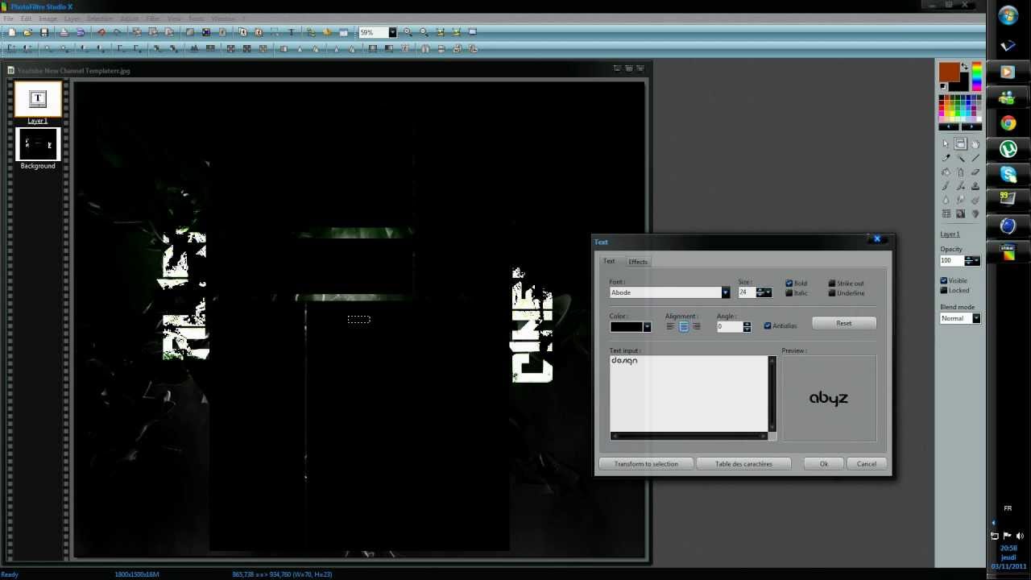Choose center text alignment icon
Image resolution: width=1031 pixels, height=580 pixels.
(x=684, y=326)
